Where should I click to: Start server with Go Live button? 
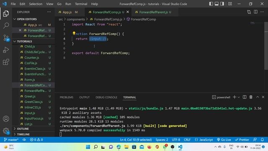point(224,140)
